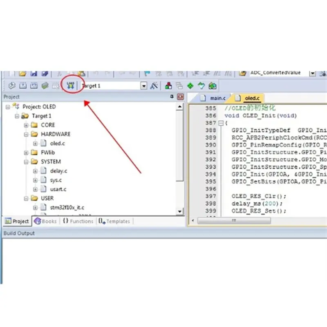Expand the sys.c file node

pyautogui.click(x=35, y=180)
